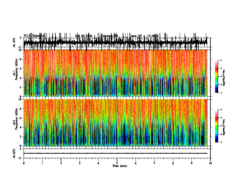
Task: Click the ch.1 voltage waveform trace
Action: [x=115, y=42]
